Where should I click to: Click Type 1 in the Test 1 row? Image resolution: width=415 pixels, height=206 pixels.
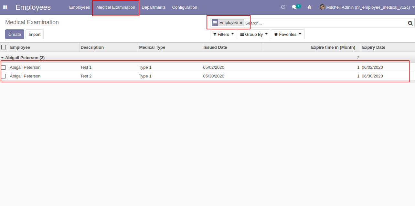point(145,67)
